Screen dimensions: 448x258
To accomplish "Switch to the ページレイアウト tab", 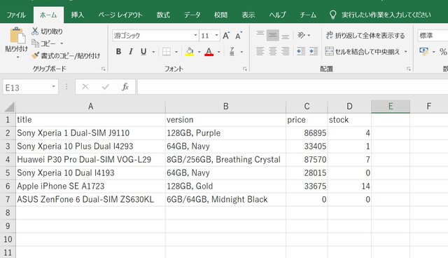I will point(120,15).
